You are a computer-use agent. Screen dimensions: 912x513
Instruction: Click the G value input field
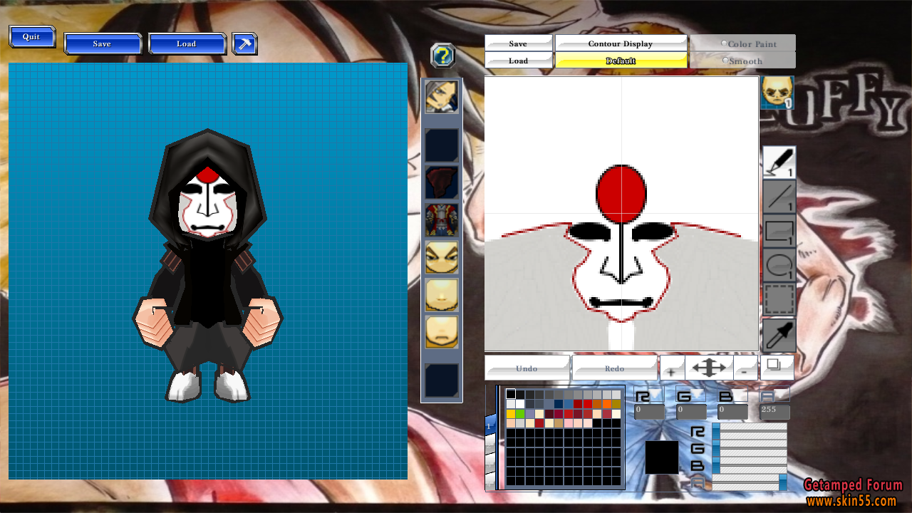[x=691, y=411]
